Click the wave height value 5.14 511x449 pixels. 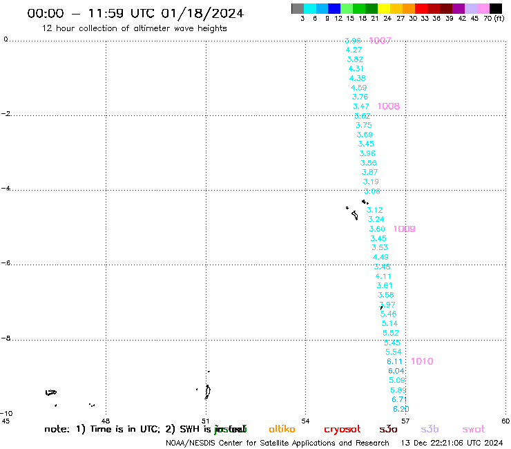click(x=389, y=323)
